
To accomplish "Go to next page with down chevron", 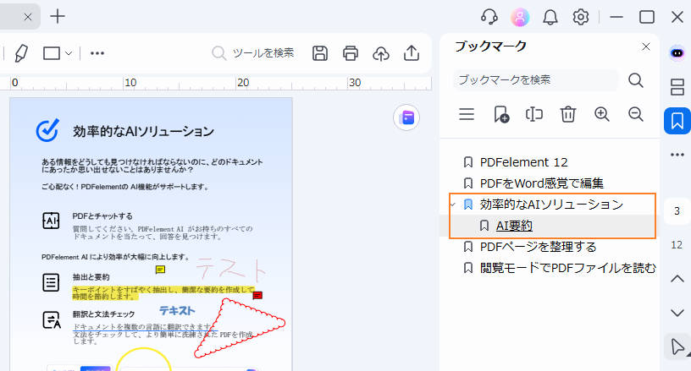I will (677, 313).
